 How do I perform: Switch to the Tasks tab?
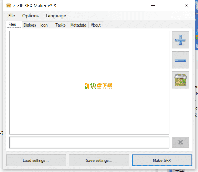[61, 25]
